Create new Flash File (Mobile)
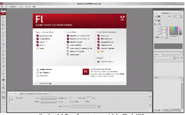The height and width of the screenshot is (115, 185). tap(75, 42)
